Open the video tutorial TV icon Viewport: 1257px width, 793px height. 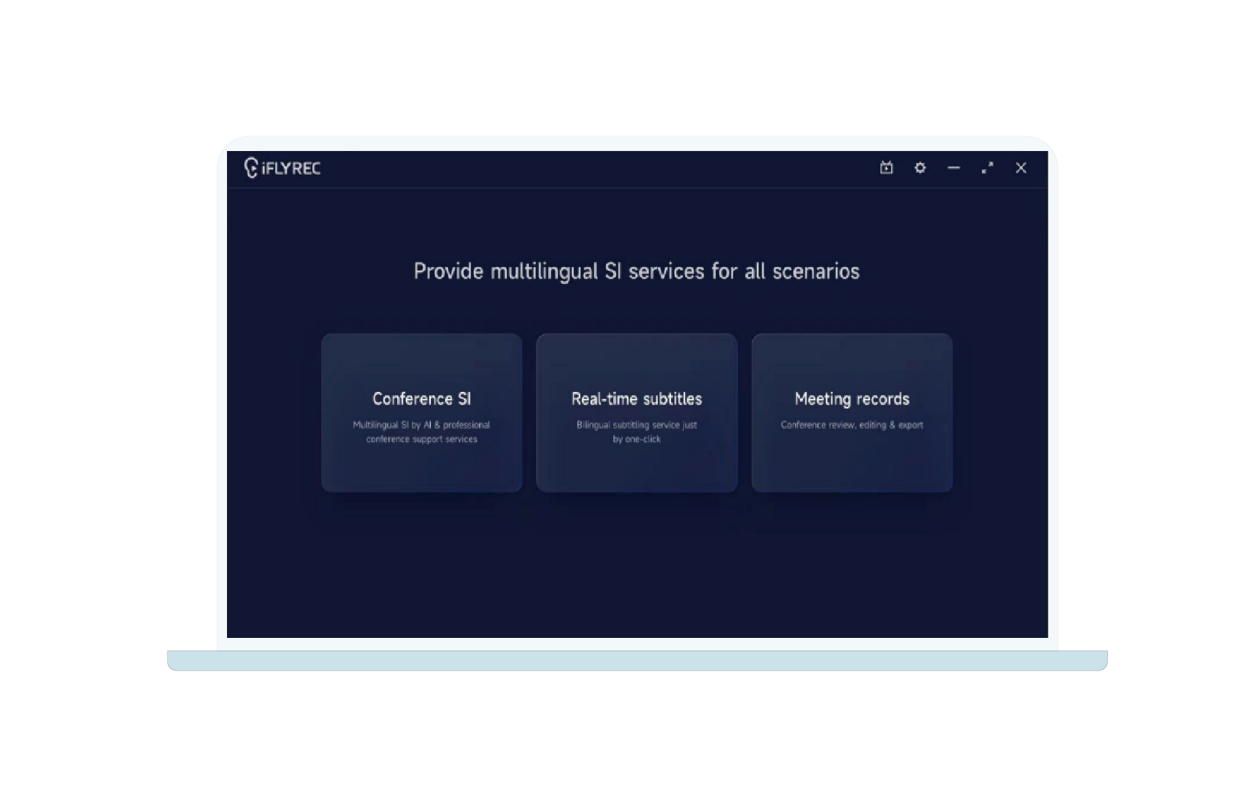[x=886, y=168]
